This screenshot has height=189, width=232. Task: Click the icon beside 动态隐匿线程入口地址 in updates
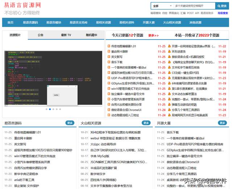[109, 115]
